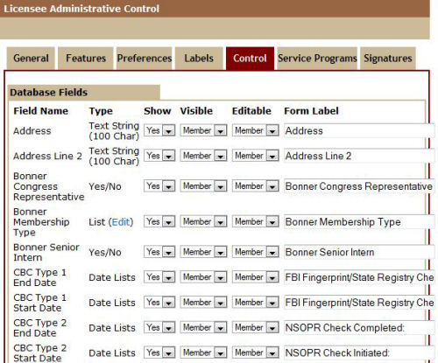Open the Preferences tab
The height and width of the screenshot is (363, 438).
click(145, 59)
